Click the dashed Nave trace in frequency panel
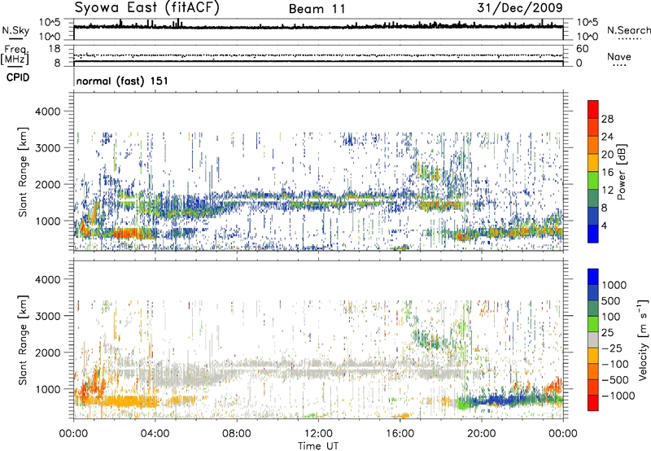Image resolution: width=651 pixels, height=451 pixels. (x=318, y=55)
